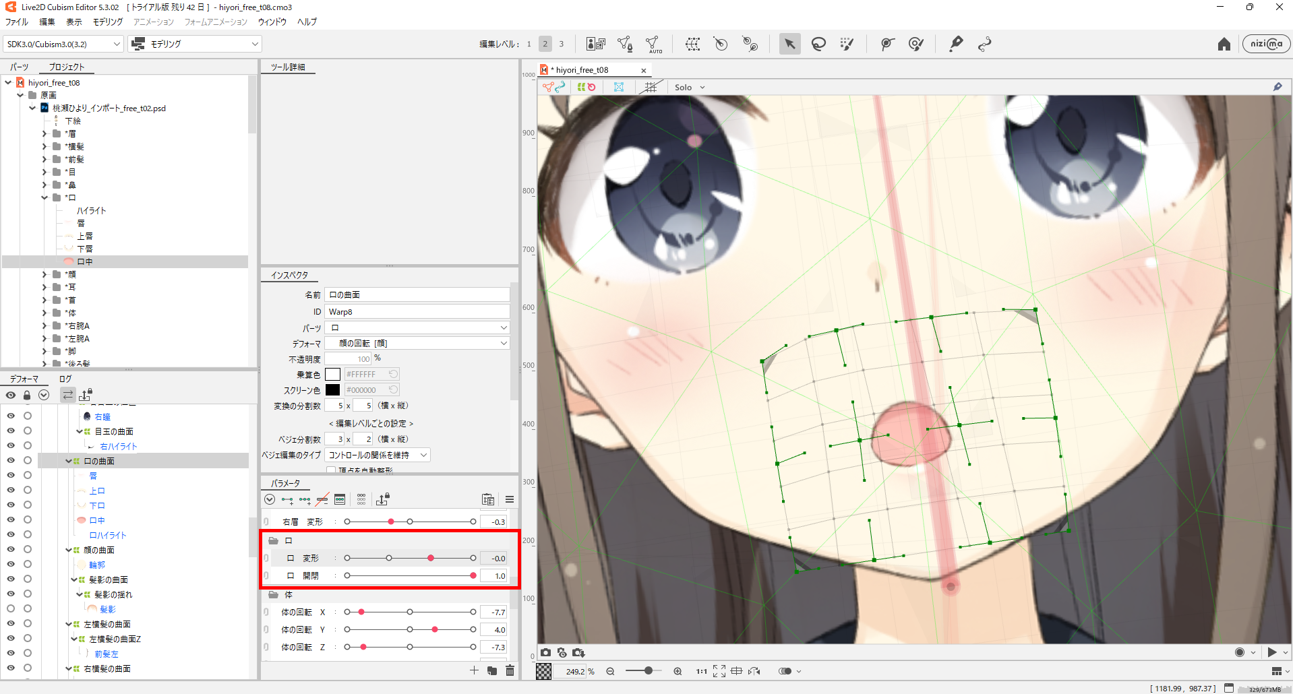Open the ベジェ編集のタイプ dropdown
The height and width of the screenshot is (694, 1293).
[x=378, y=455]
